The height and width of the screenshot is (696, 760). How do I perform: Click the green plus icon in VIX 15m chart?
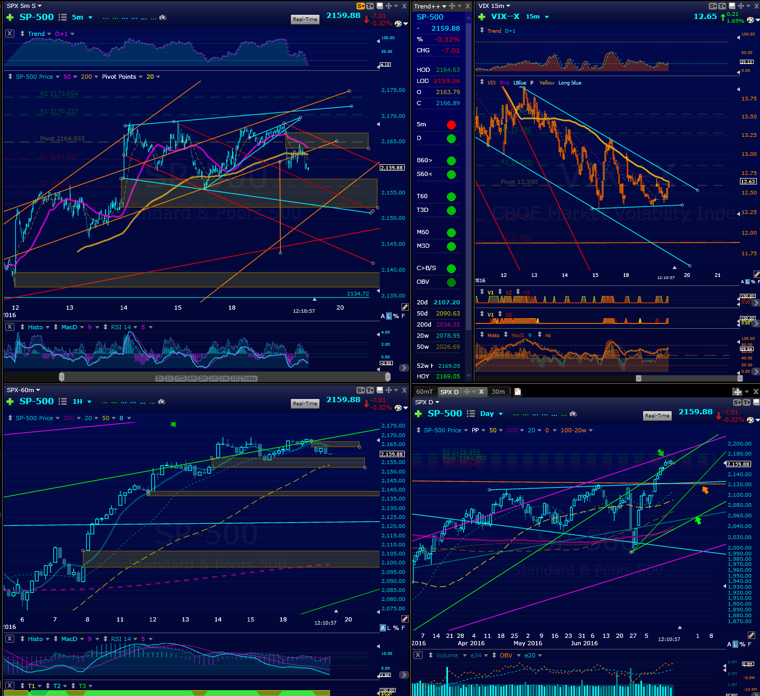(x=482, y=17)
